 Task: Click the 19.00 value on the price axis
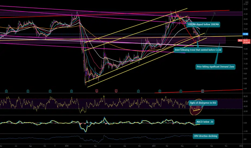(246, 24)
